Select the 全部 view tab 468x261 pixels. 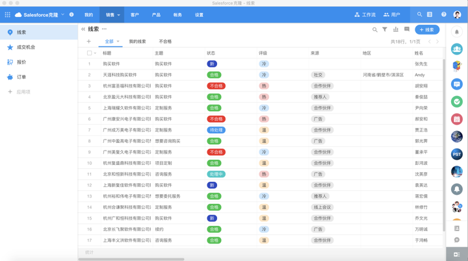coord(109,42)
